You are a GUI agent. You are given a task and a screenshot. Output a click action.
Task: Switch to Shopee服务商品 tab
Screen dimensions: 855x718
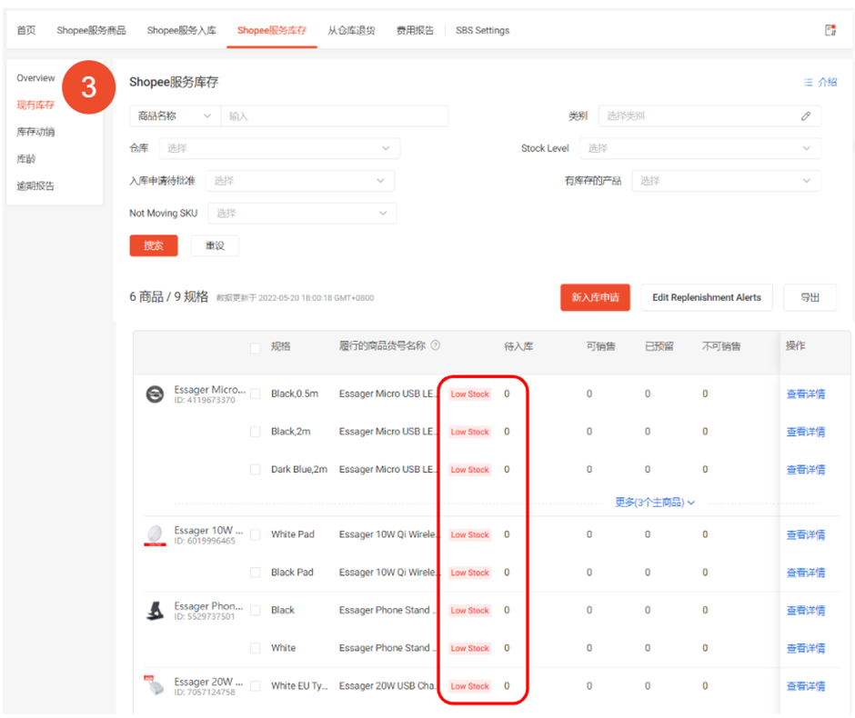(91, 31)
